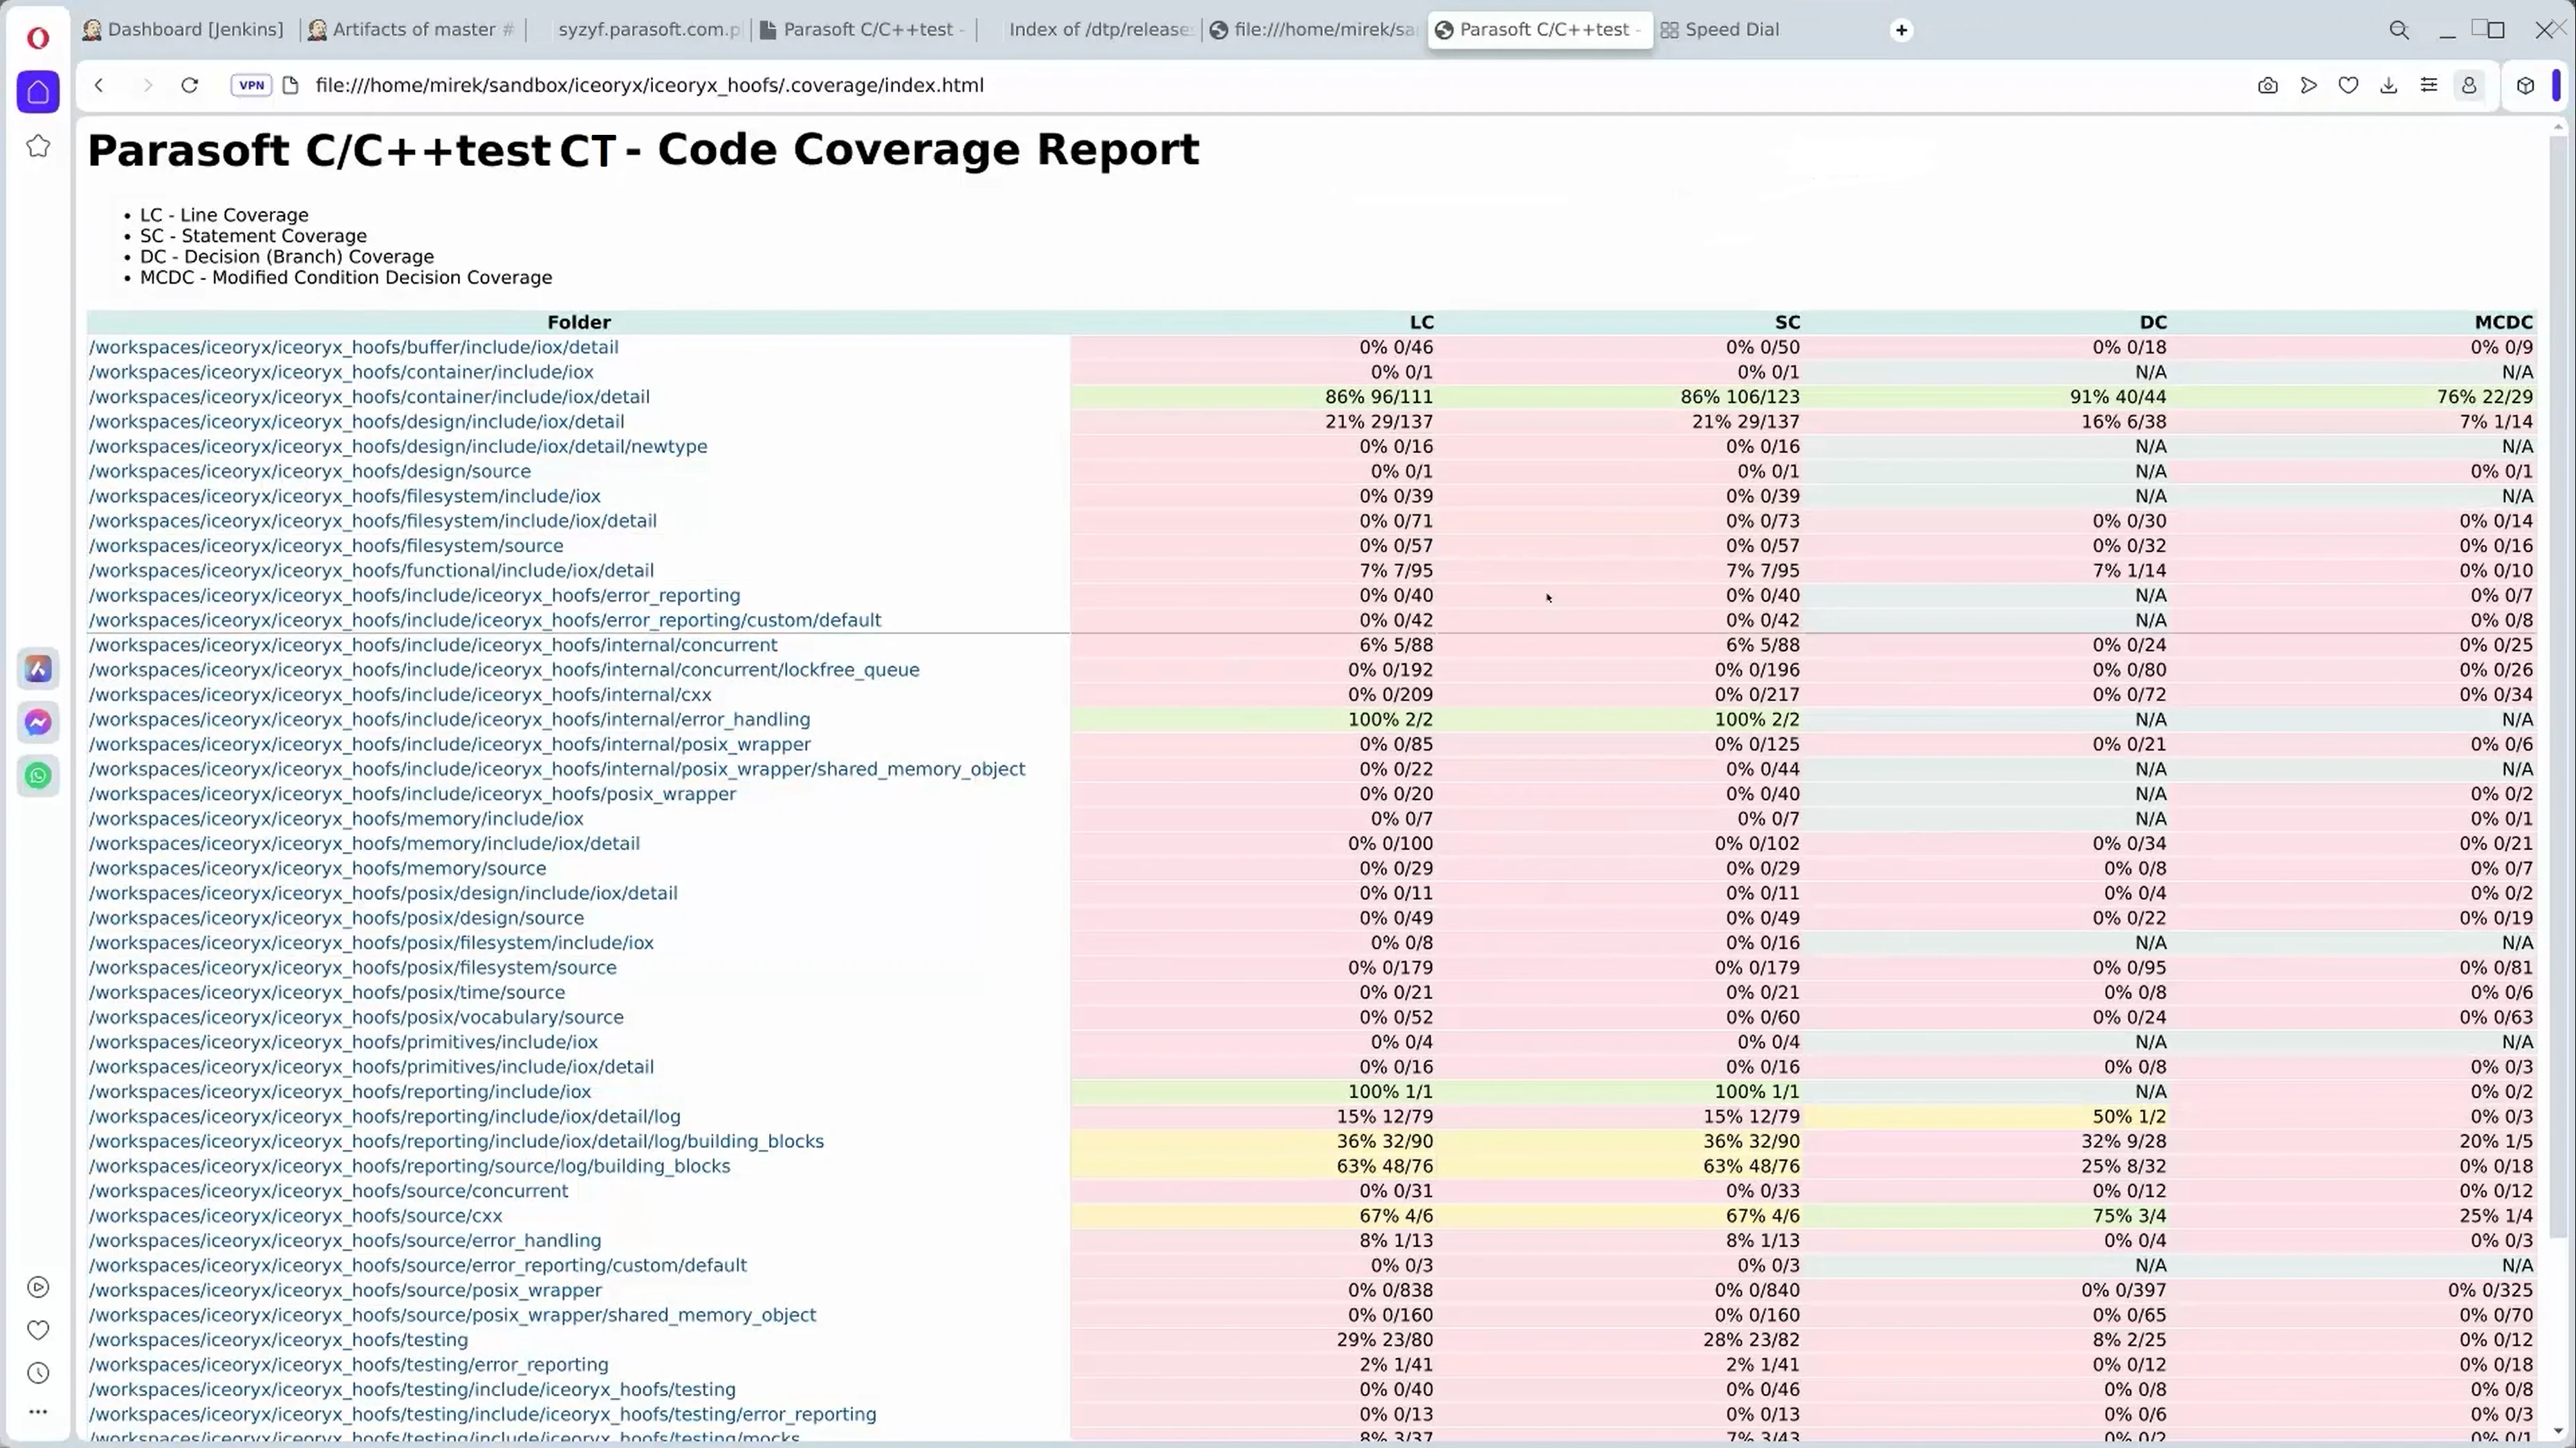Switch to the file:///home/mirek tab
The width and height of the screenshot is (2576, 1448).
(1314, 30)
